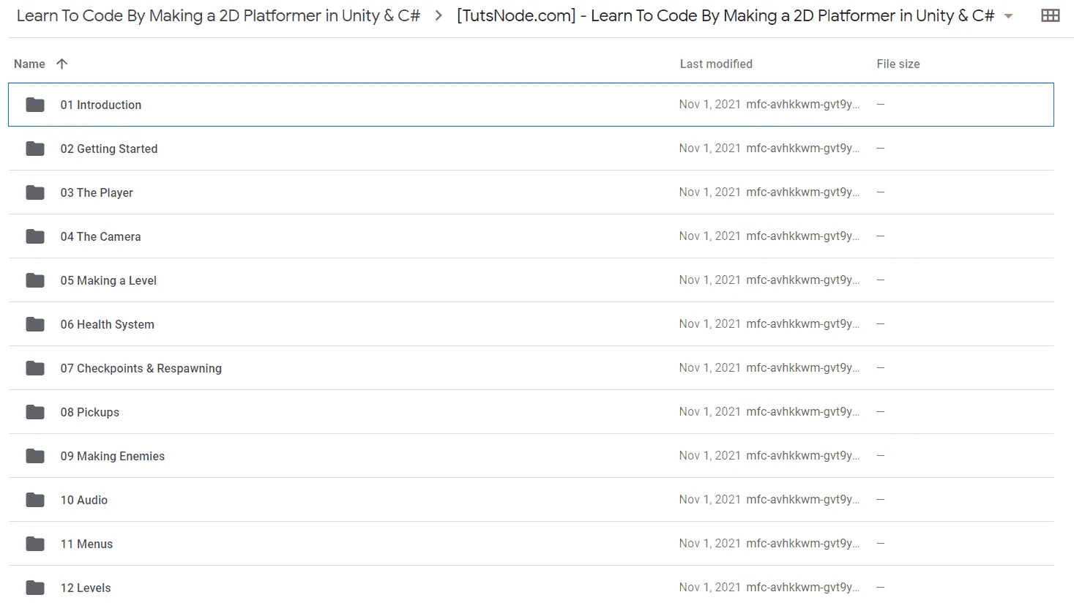Click the 11 Menus folder icon
Viewport: 1074px width, 603px height.
coord(35,544)
